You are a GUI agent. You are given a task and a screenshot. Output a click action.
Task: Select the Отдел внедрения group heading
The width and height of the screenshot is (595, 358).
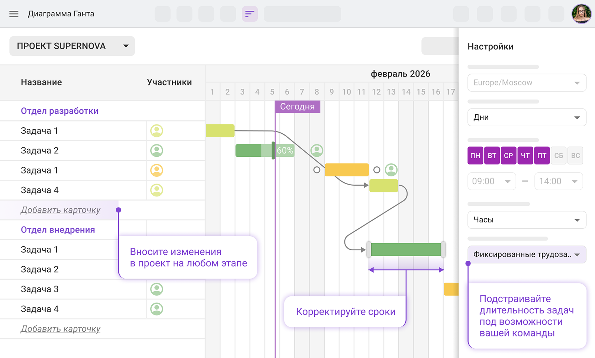[58, 230]
